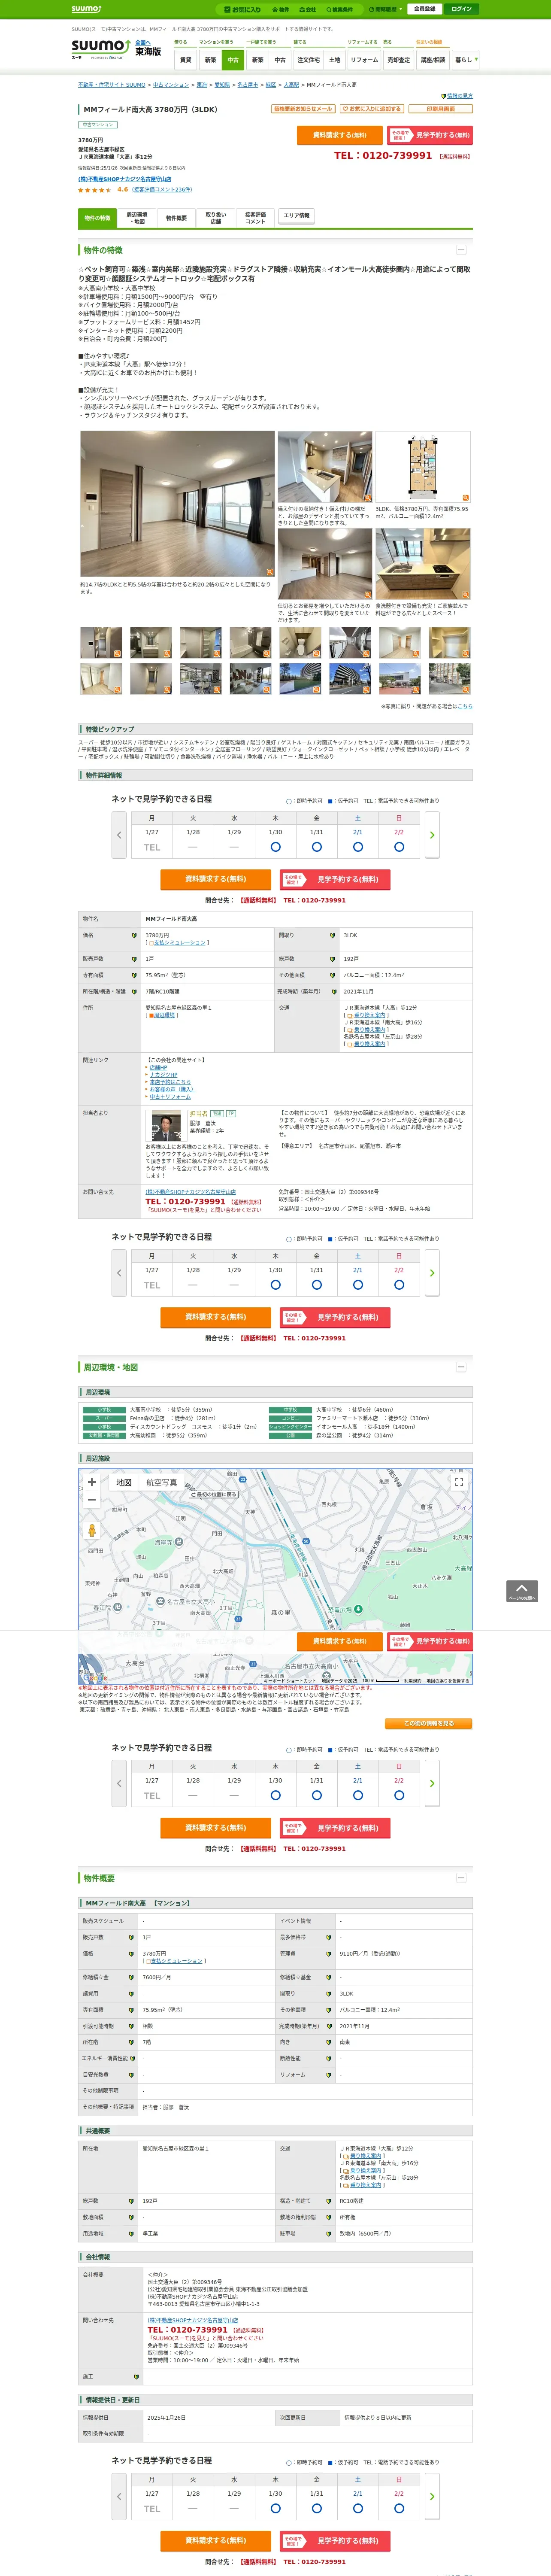Open the 周辺環境 link under the address

(164, 1015)
